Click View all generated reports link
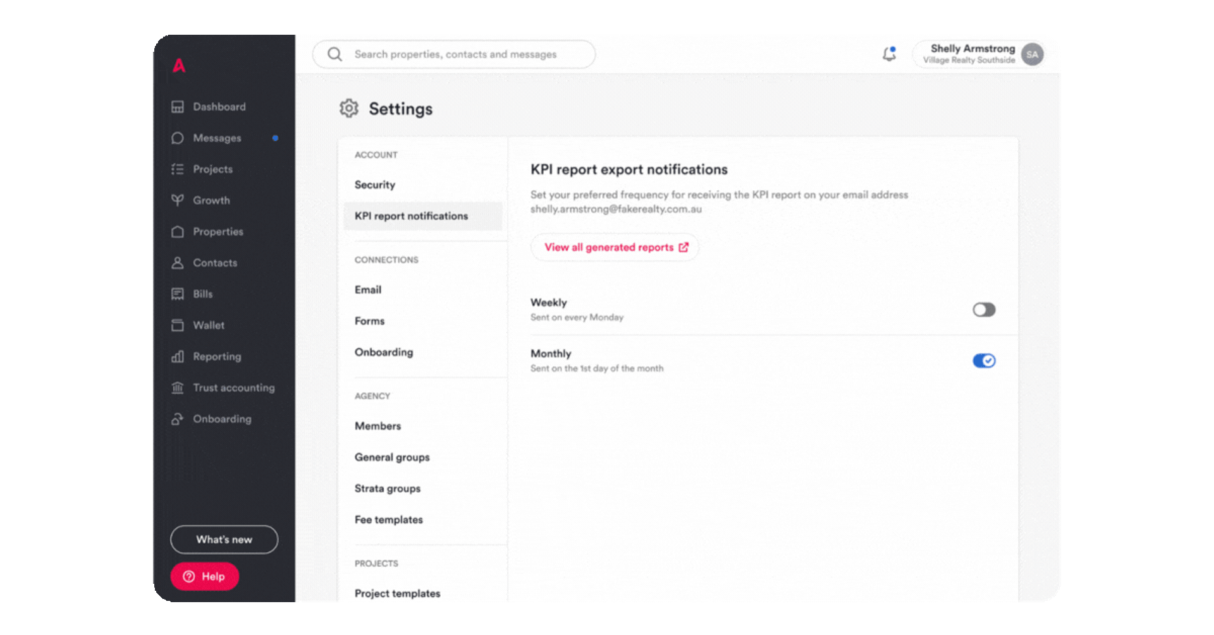The height and width of the screenshot is (635, 1214). click(615, 248)
